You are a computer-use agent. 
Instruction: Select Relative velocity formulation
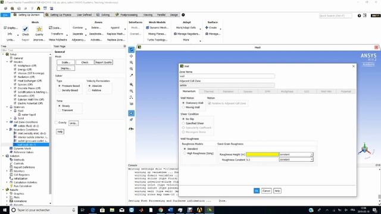click(x=89, y=90)
